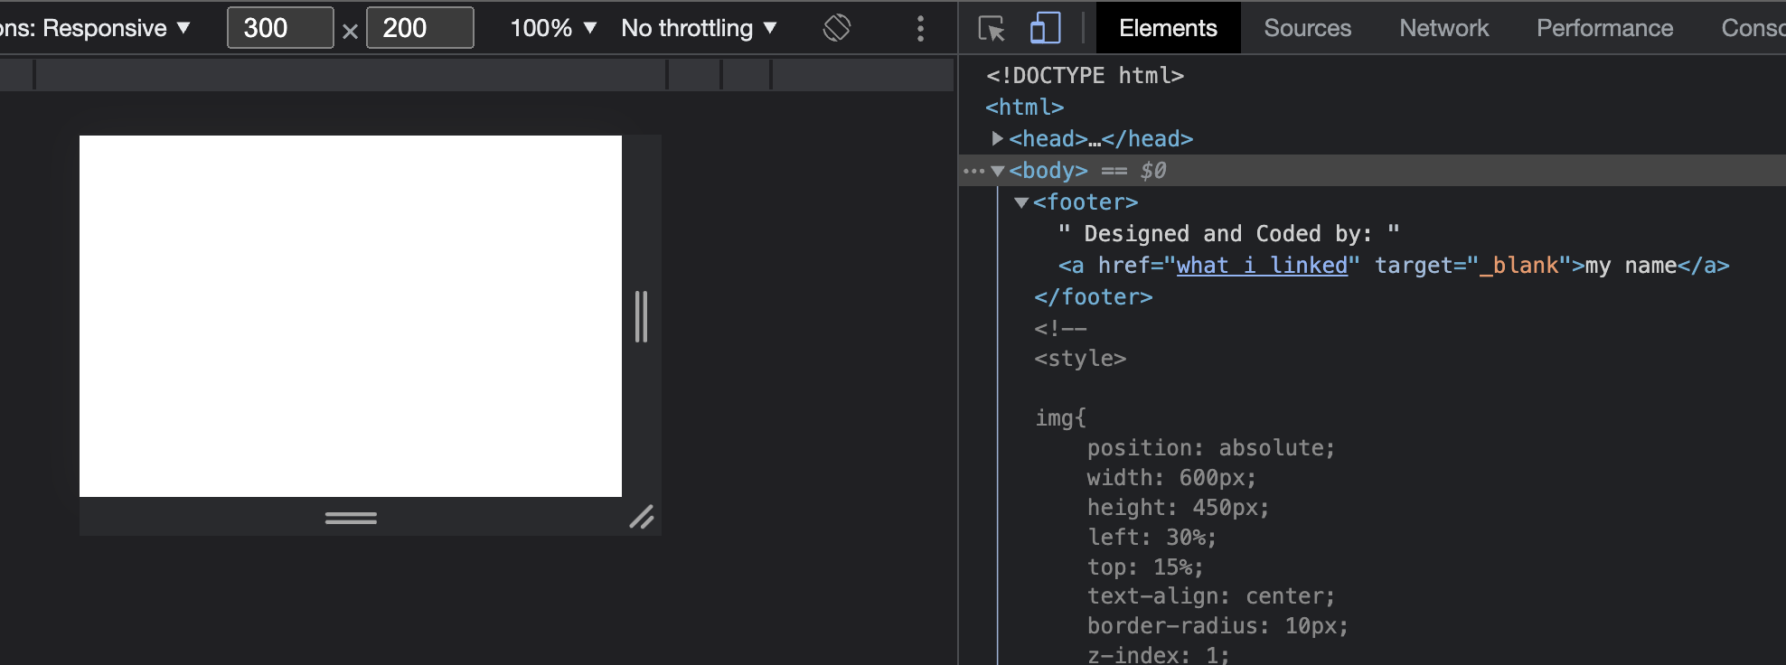
Task: Click the 'top: 15%;' line
Action: pos(1144,567)
